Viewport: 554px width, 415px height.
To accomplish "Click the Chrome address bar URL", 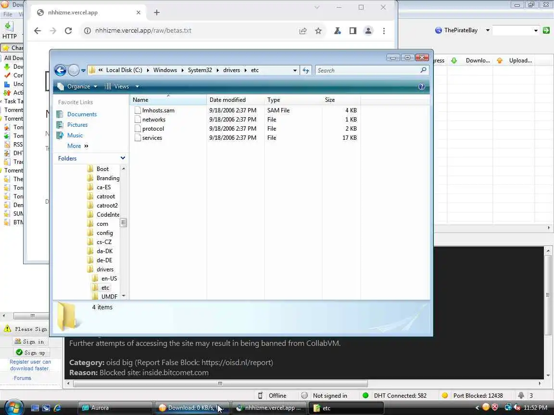I will (143, 31).
